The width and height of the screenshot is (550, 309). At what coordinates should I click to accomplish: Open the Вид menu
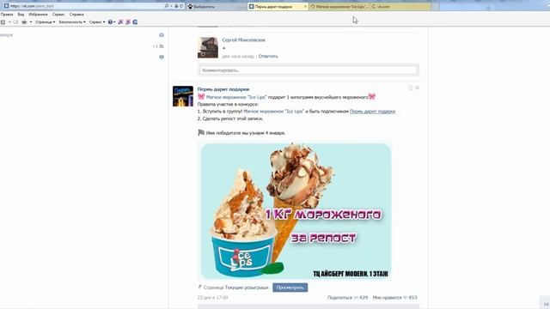point(21,15)
